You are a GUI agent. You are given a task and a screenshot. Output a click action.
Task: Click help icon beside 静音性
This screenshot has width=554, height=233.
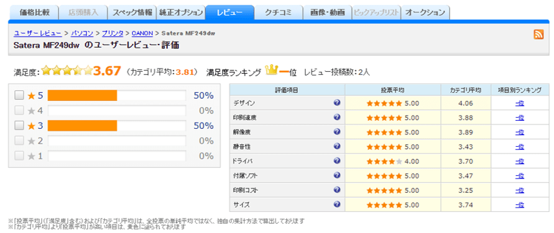[337, 146]
